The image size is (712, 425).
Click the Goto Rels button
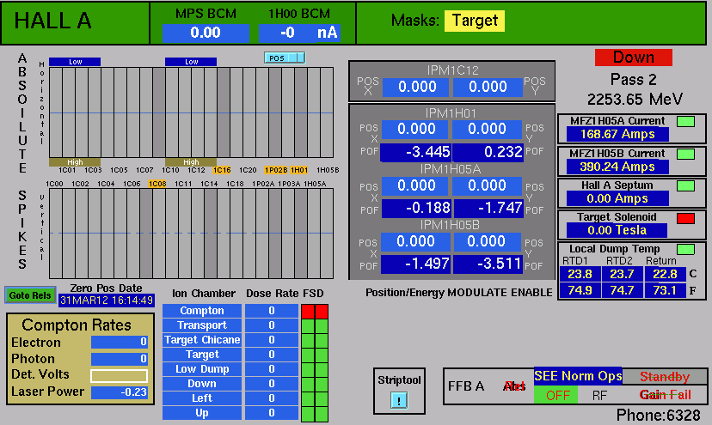click(x=30, y=295)
